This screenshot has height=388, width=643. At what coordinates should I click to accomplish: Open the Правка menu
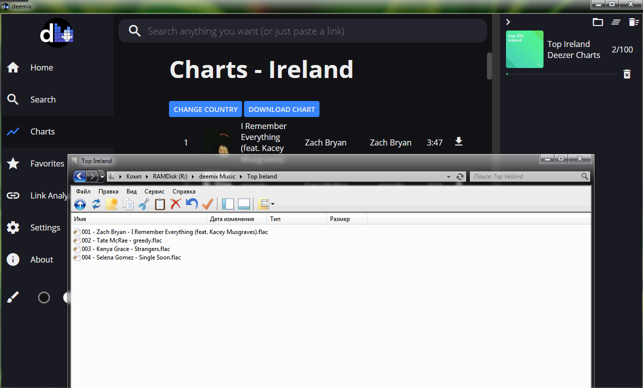click(x=108, y=191)
